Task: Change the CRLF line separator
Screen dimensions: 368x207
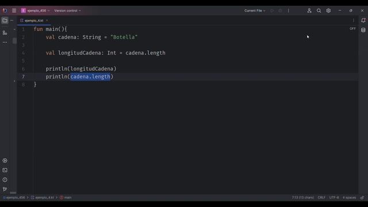Action: [x=321, y=198]
